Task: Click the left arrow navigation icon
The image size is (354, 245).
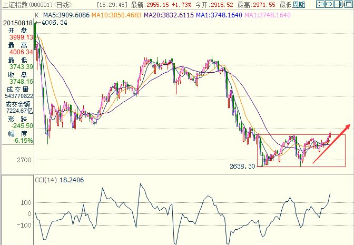Action: coord(321,5)
